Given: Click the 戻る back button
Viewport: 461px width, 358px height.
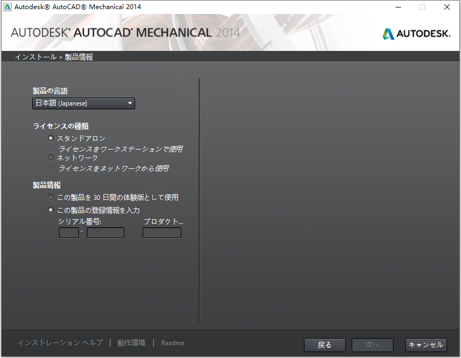Looking at the screenshot, I should click(x=325, y=345).
